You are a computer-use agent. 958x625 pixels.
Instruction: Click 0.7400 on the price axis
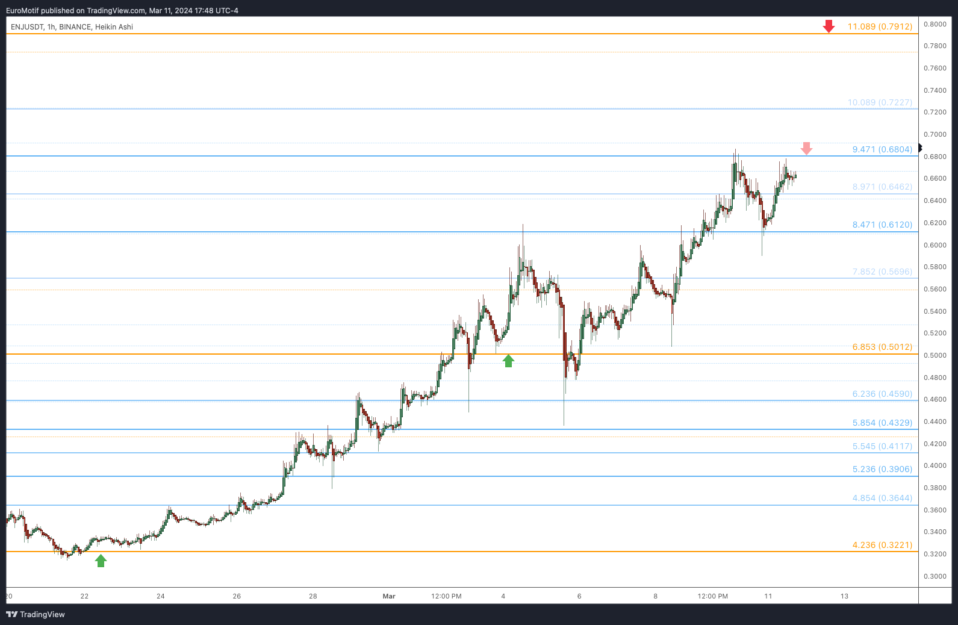(935, 90)
